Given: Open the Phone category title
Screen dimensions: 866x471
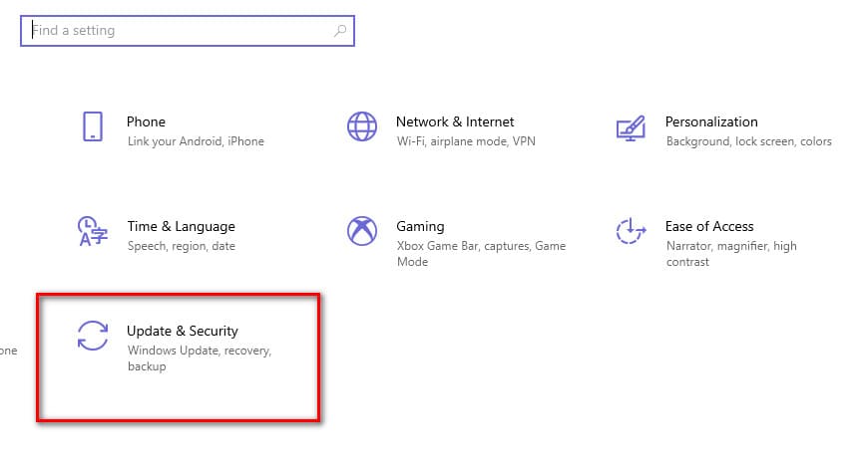Looking at the screenshot, I should tap(146, 121).
